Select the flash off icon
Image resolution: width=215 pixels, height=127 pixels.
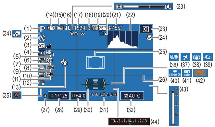[42, 38]
